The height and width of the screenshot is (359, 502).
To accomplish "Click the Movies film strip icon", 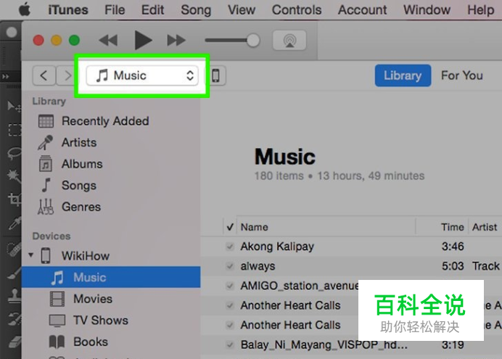I will tap(57, 299).
